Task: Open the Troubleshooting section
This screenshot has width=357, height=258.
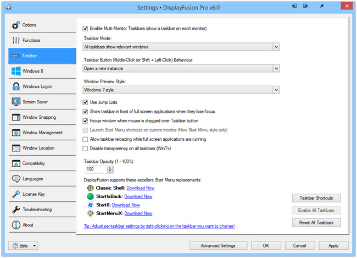Action: [x=42, y=210]
